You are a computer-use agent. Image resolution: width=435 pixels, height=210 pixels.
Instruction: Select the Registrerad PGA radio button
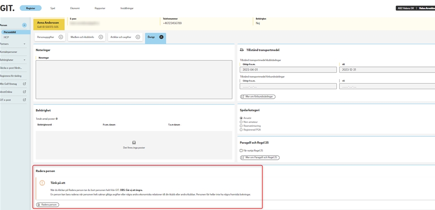tap(241, 129)
